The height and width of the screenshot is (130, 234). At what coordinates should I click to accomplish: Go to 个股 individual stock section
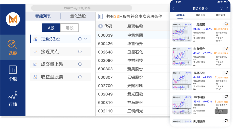point(13,73)
